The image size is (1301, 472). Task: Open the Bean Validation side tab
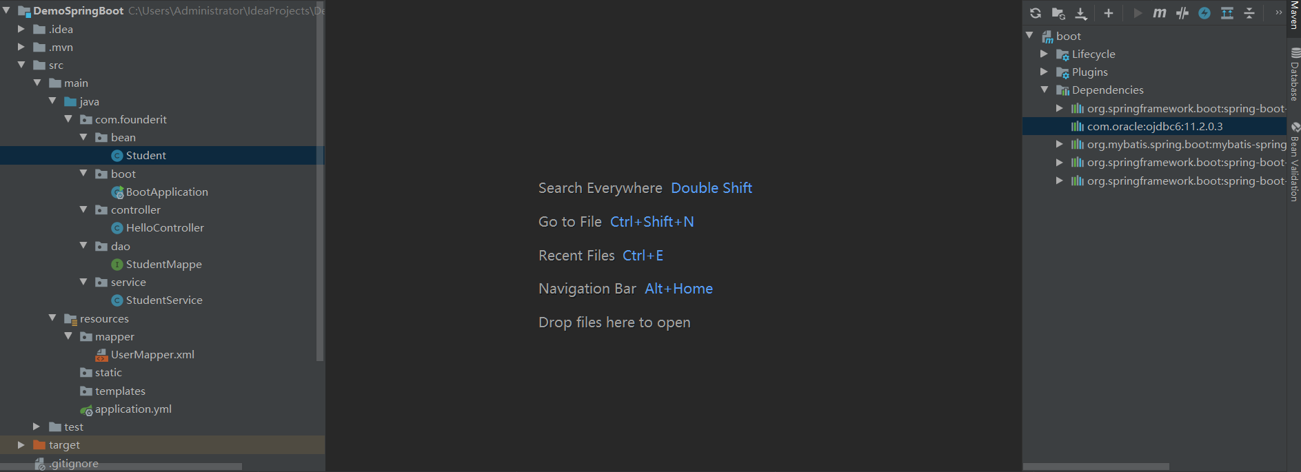tap(1295, 162)
